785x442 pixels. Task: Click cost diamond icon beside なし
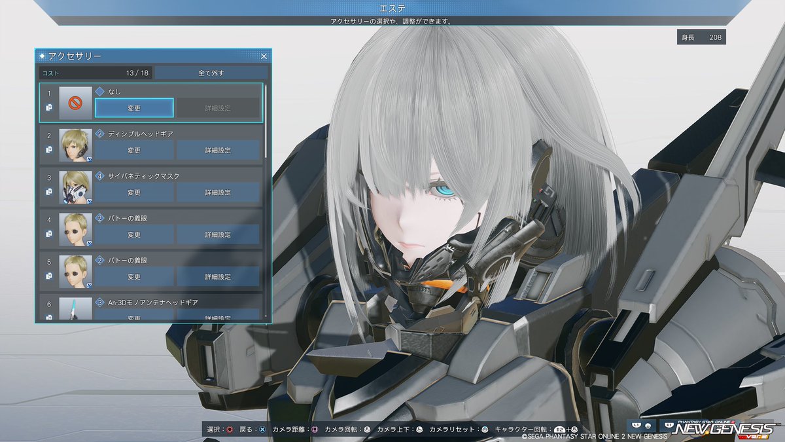point(100,92)
